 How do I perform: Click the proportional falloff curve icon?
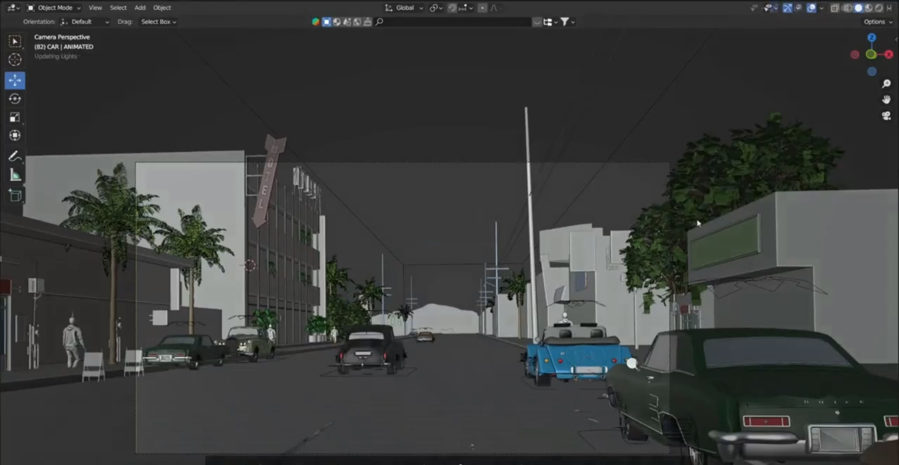point(495,7)
